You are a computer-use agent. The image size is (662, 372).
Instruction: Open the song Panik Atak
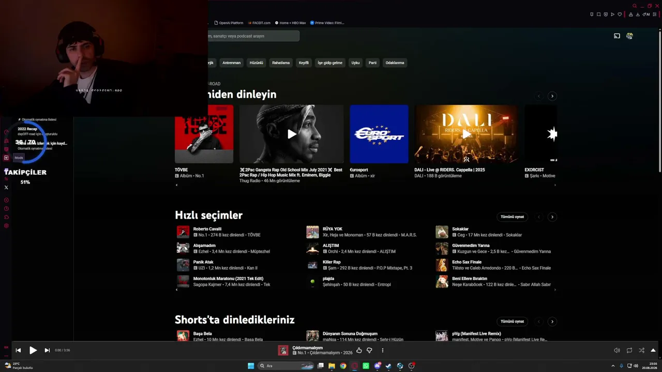[203, 262]
